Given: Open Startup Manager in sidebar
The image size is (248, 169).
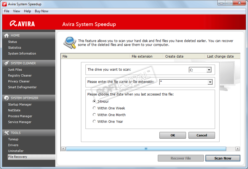Looking at the screenshot, I should 20,104.
